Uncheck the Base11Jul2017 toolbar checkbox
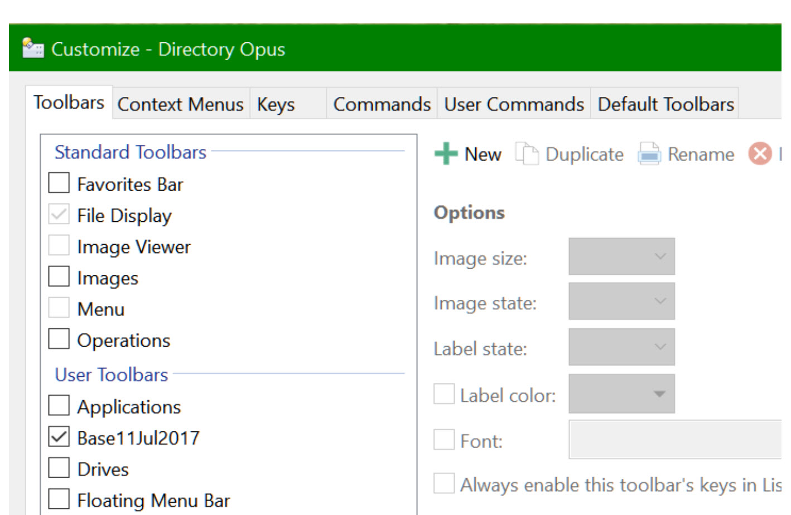This screenshot has width=791, height=515. coord(59,437)
